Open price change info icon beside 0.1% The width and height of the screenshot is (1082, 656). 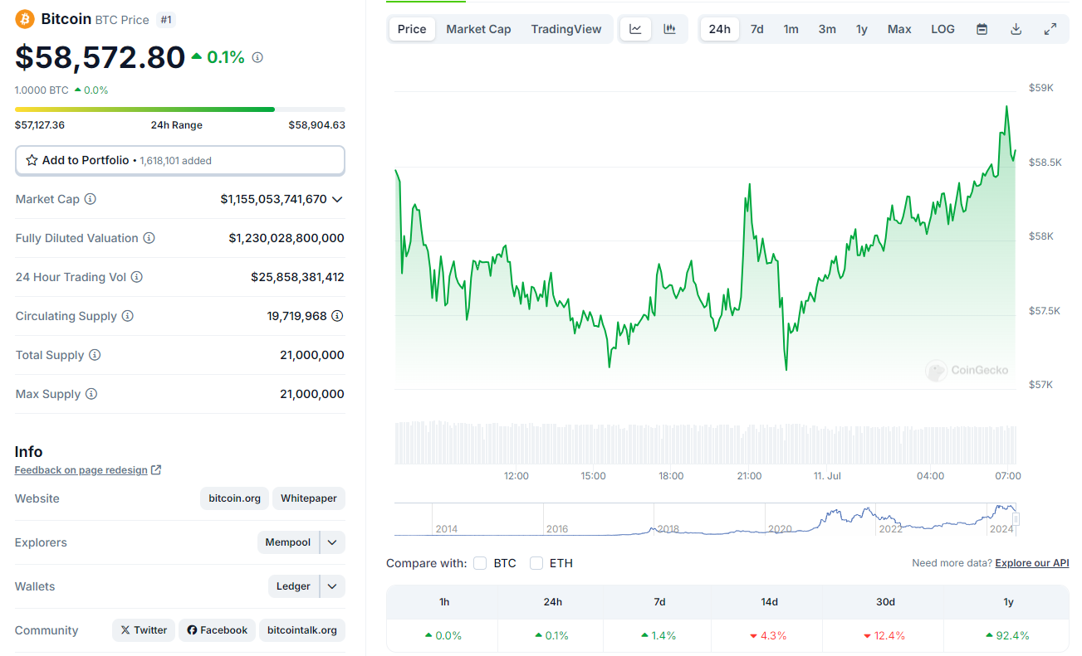(257, 57)
